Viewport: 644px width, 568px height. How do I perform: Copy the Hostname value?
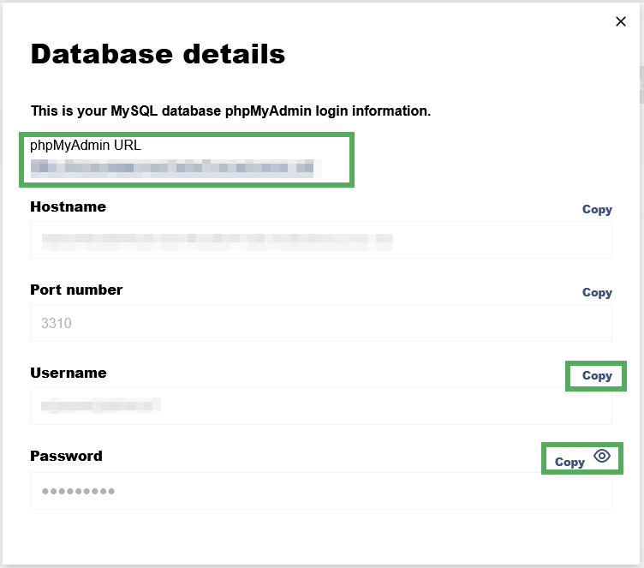coord(597,210)
